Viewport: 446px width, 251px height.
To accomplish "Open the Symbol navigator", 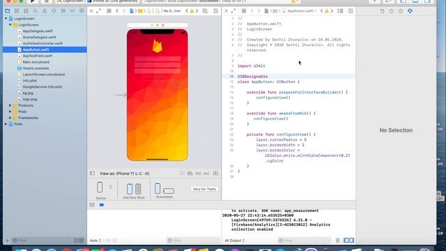I will coord(26,11).
